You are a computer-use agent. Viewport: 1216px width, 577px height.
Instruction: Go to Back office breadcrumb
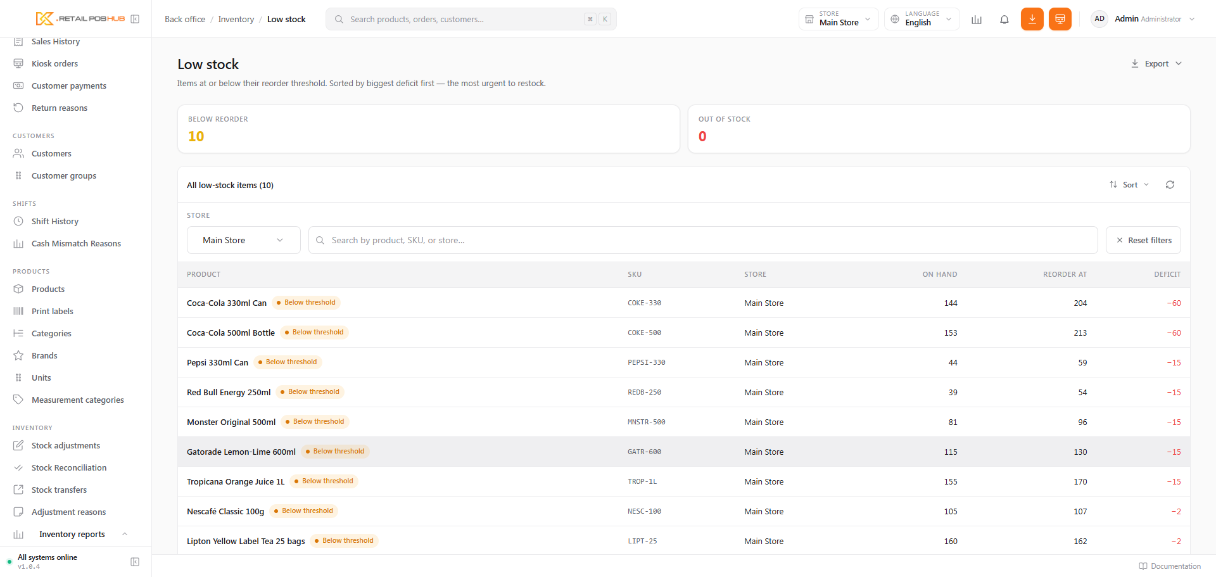pos(185,20)
